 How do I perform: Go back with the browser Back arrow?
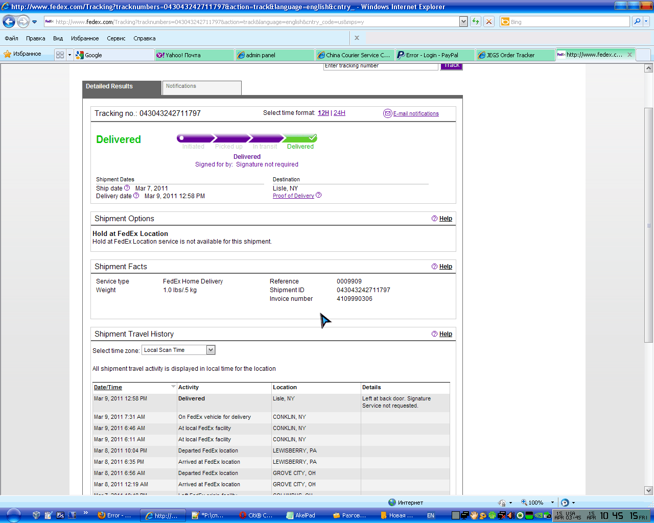9,21
